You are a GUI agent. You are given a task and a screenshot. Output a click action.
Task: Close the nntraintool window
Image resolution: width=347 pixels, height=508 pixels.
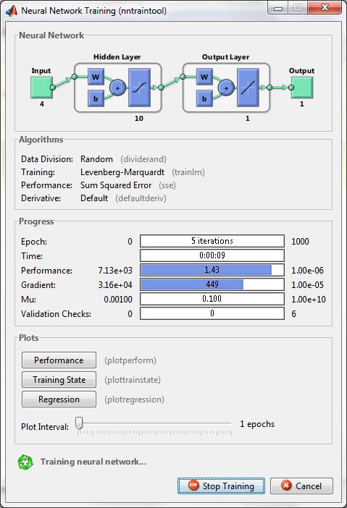pos(325,8)
